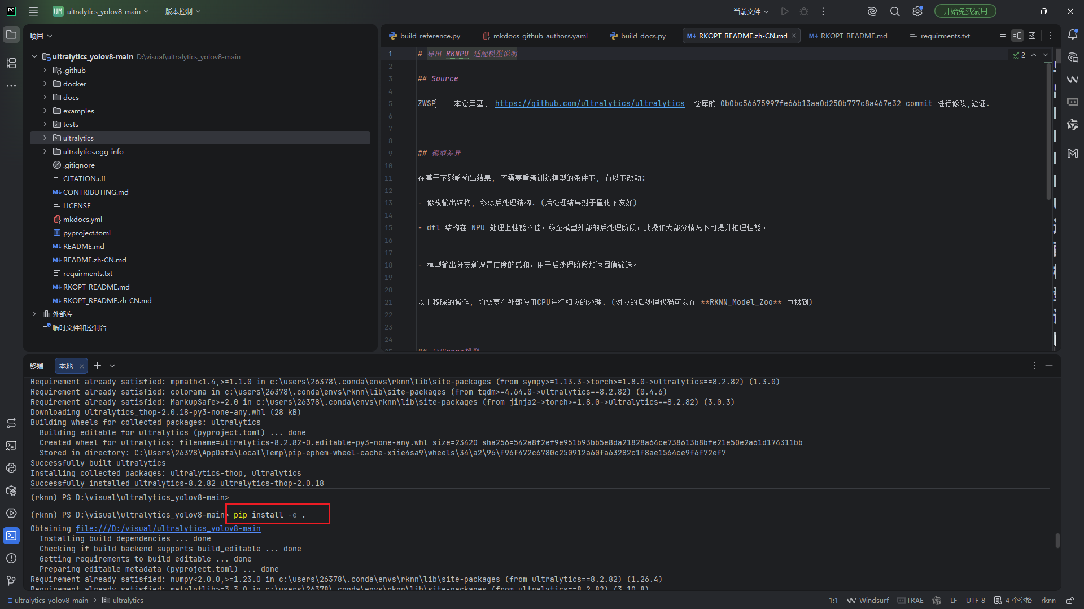Screen dimensions: 1084x609
Task: Open the Terminal tool window icon
Action: (11, 536)
